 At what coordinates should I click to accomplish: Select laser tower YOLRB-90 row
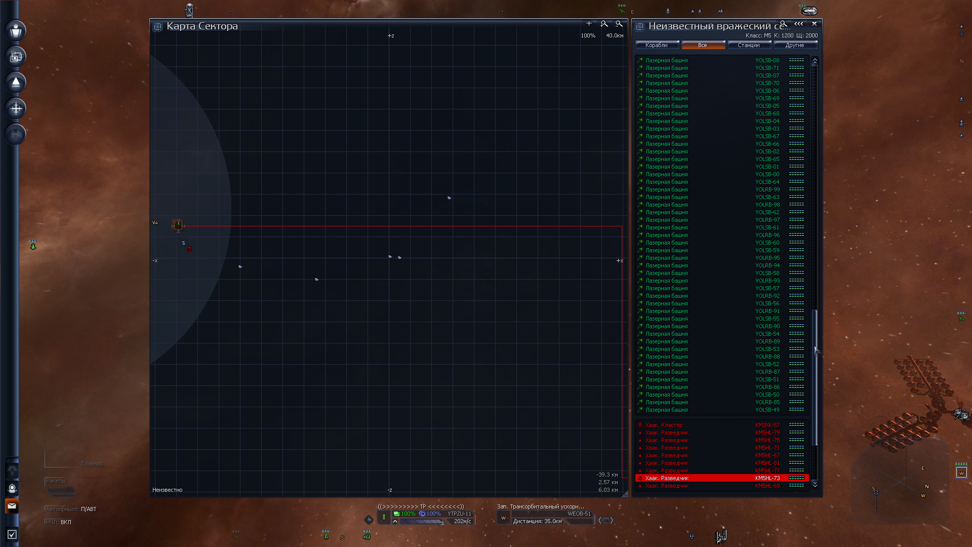point(721,326)
